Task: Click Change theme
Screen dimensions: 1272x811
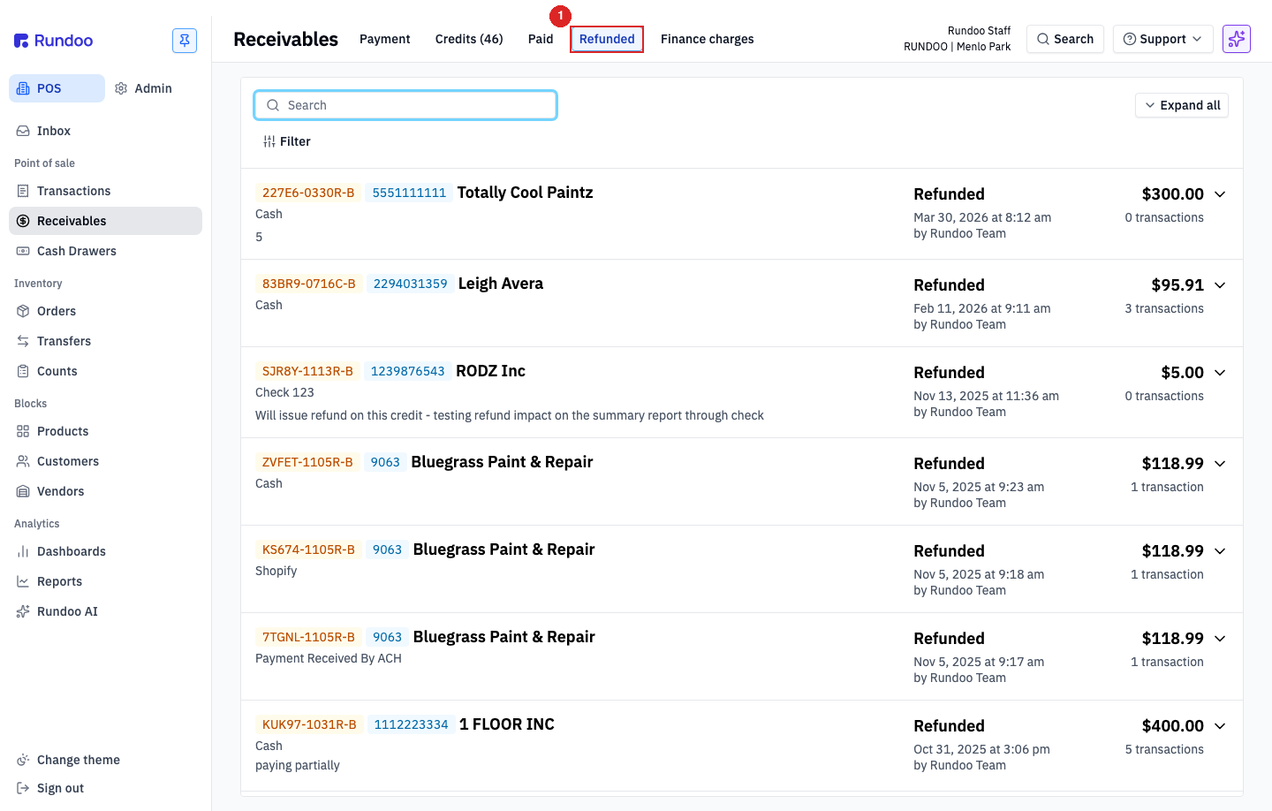Action: pyautogui.click(x=78, y=760)
